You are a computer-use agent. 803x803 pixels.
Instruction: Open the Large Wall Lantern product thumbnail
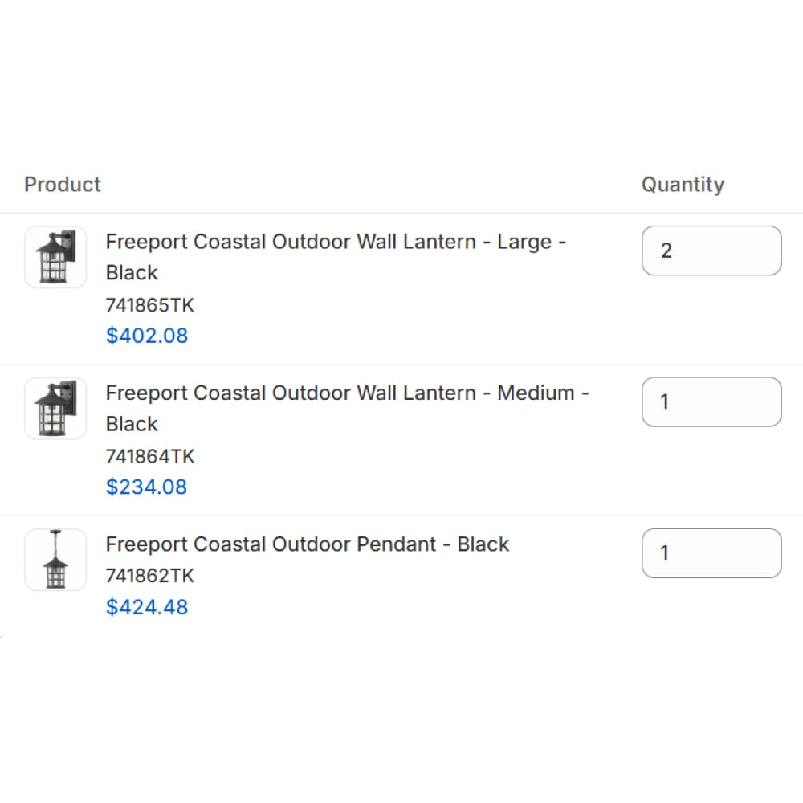coord(55,257)
